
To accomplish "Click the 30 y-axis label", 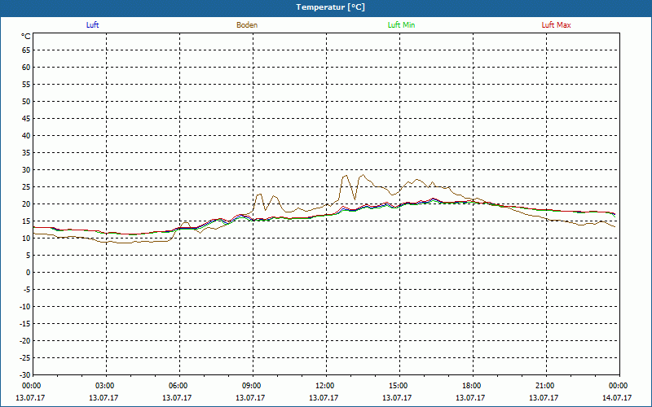I will click(26, 170).
